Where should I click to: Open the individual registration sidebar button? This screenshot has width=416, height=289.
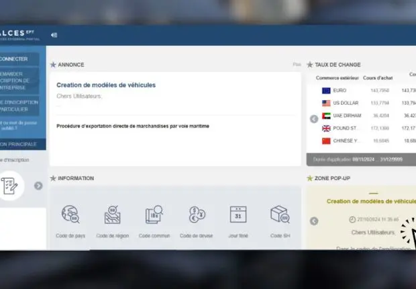19,106
